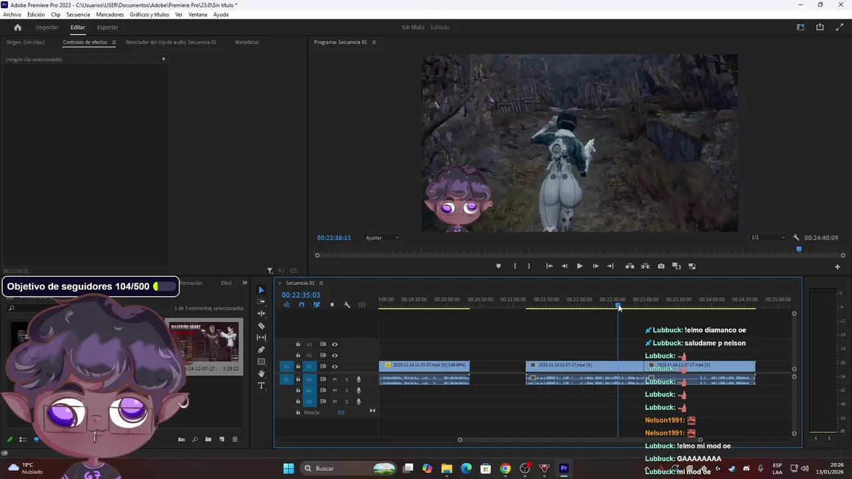Toggle V2 track output eye
Image resolution: width=852 pixels, height=479 pixels.
[x=335, y=355]
